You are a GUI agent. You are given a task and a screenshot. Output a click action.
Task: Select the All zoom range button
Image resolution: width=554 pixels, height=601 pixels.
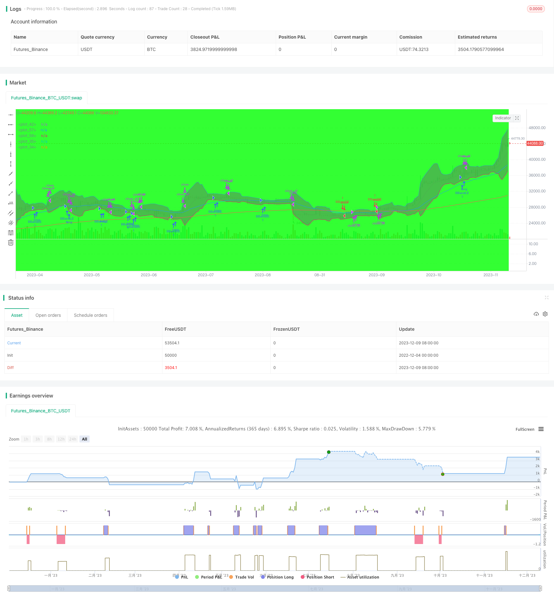click(85, 439)
